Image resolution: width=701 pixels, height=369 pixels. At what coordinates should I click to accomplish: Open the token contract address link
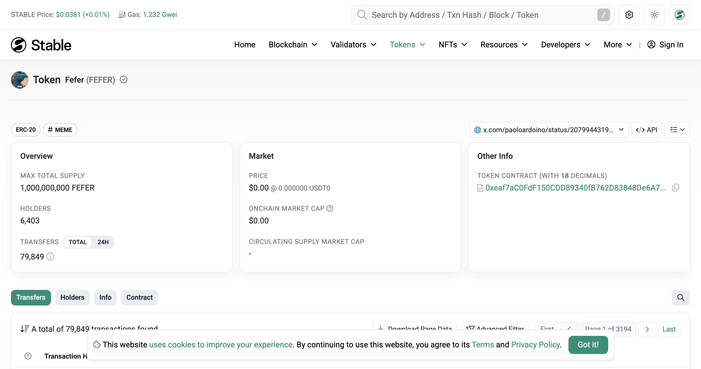click(x=575, y=188)
